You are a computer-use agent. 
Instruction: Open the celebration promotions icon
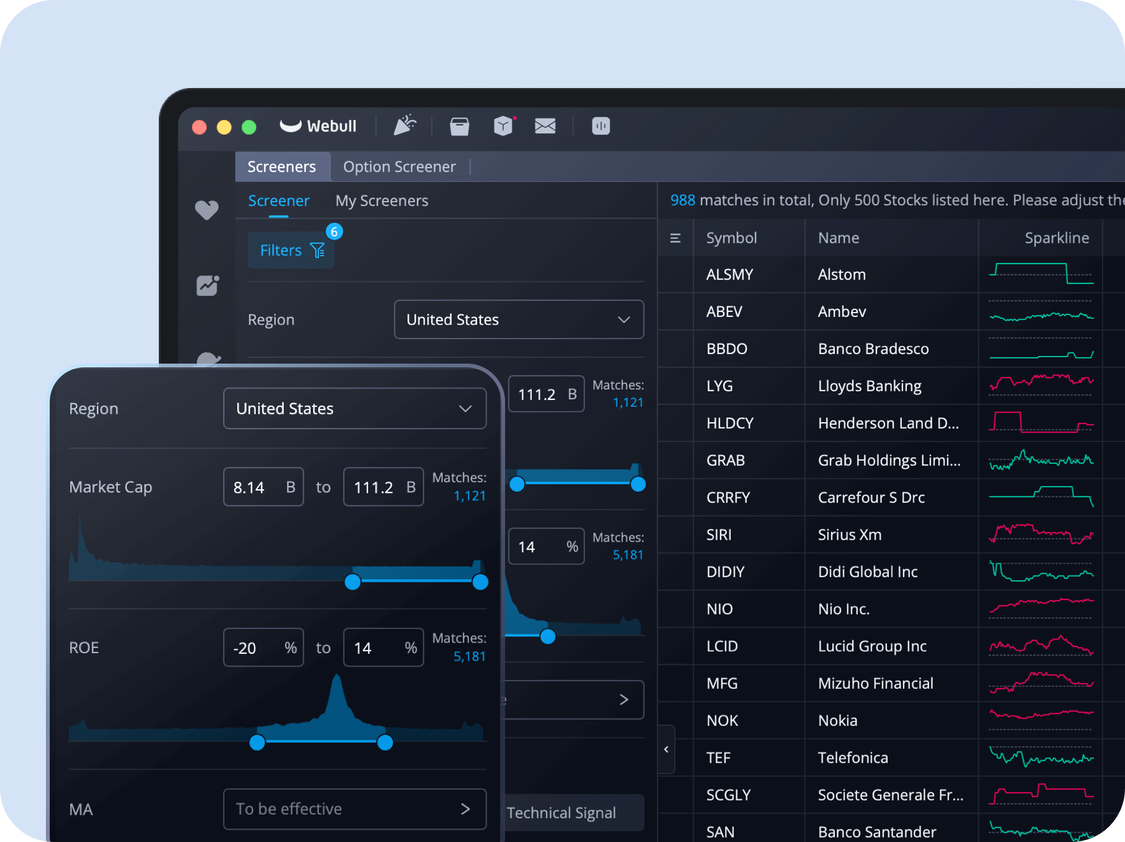click(x=405, y=125)
